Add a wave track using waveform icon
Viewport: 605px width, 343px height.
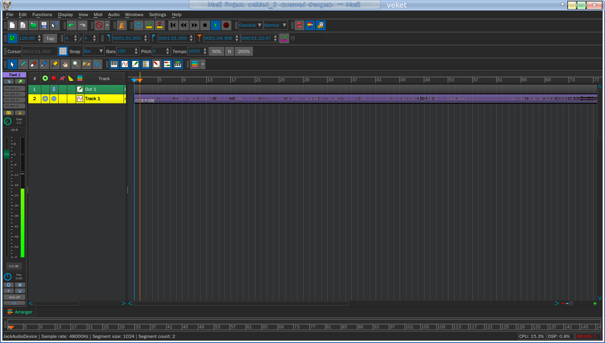[x=125, y=64]
